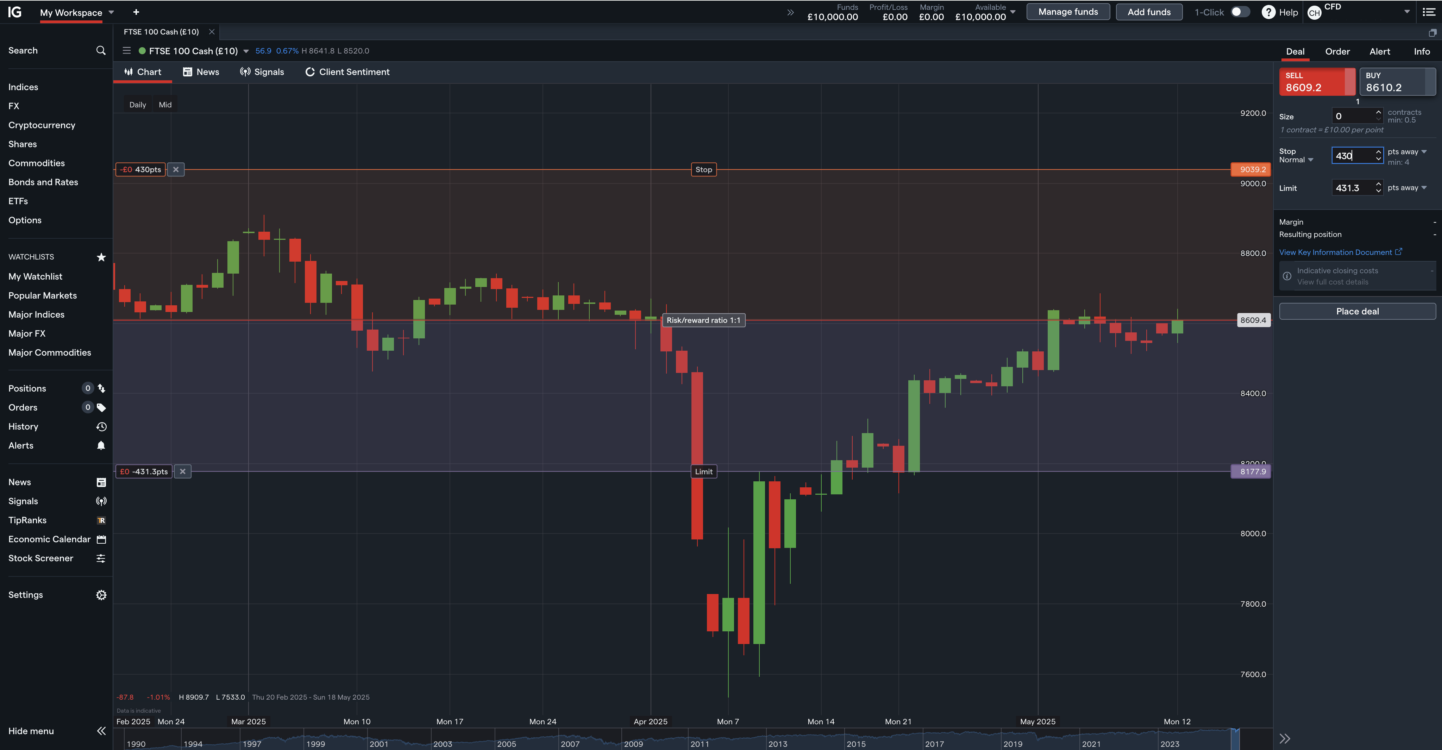
Task: Collapse sidebar with Hide menu chevrons
Action: 101,731
